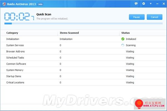
Task: Click the Baidu Antivirus shield logo
Action: tap(4, 4)
